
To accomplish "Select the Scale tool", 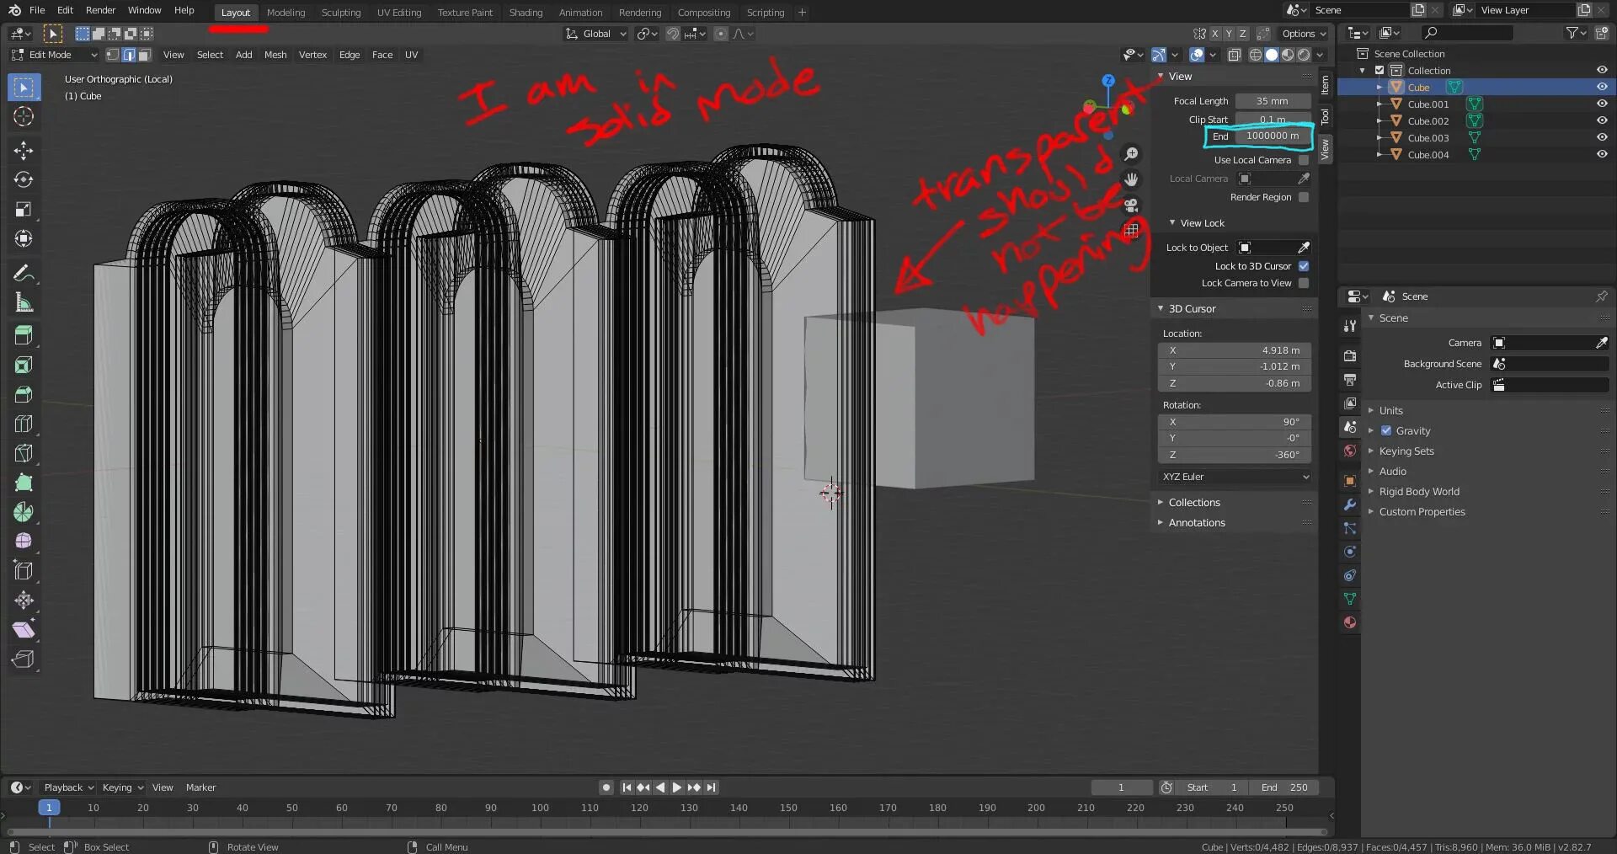I will (24, 210).
